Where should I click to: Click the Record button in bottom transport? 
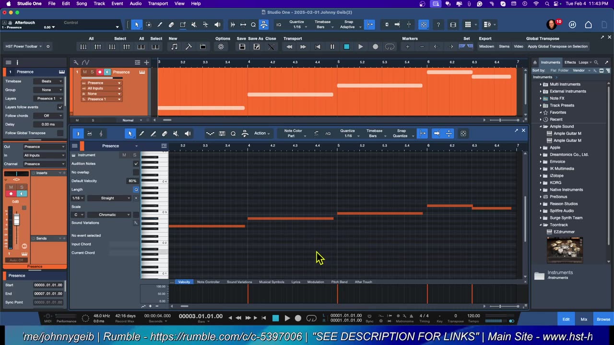pos(298,318)
